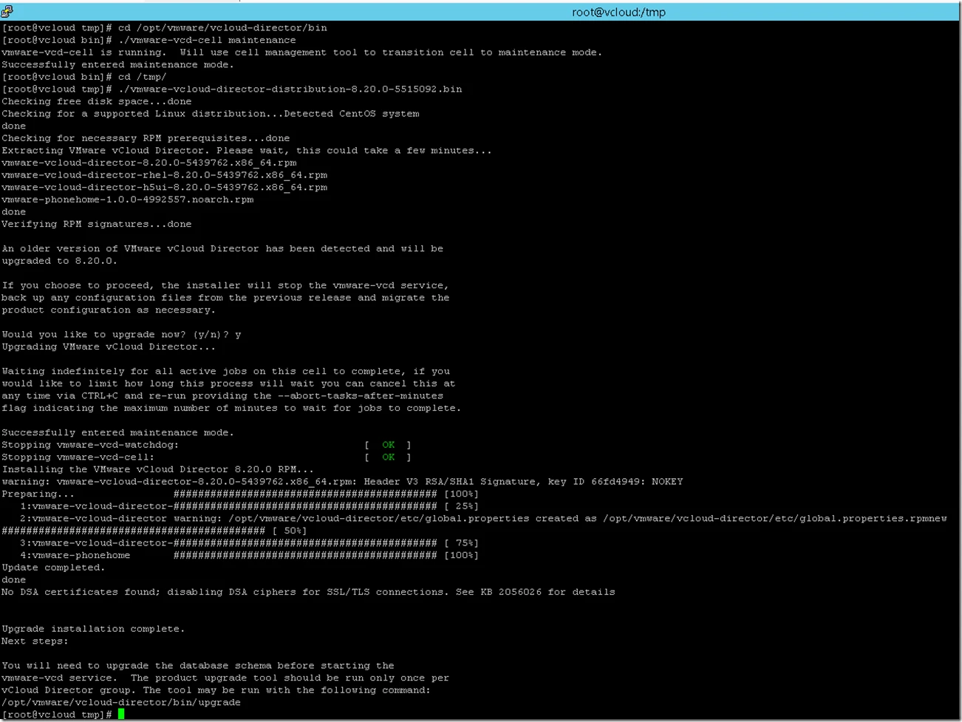This screenshot has width=962, height=722.
Task: Click 'Detected CentOS system' text
Action: coord(351,114)
